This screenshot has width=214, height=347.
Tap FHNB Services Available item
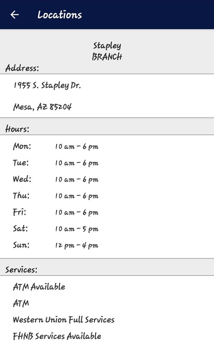tap(57, 336)
